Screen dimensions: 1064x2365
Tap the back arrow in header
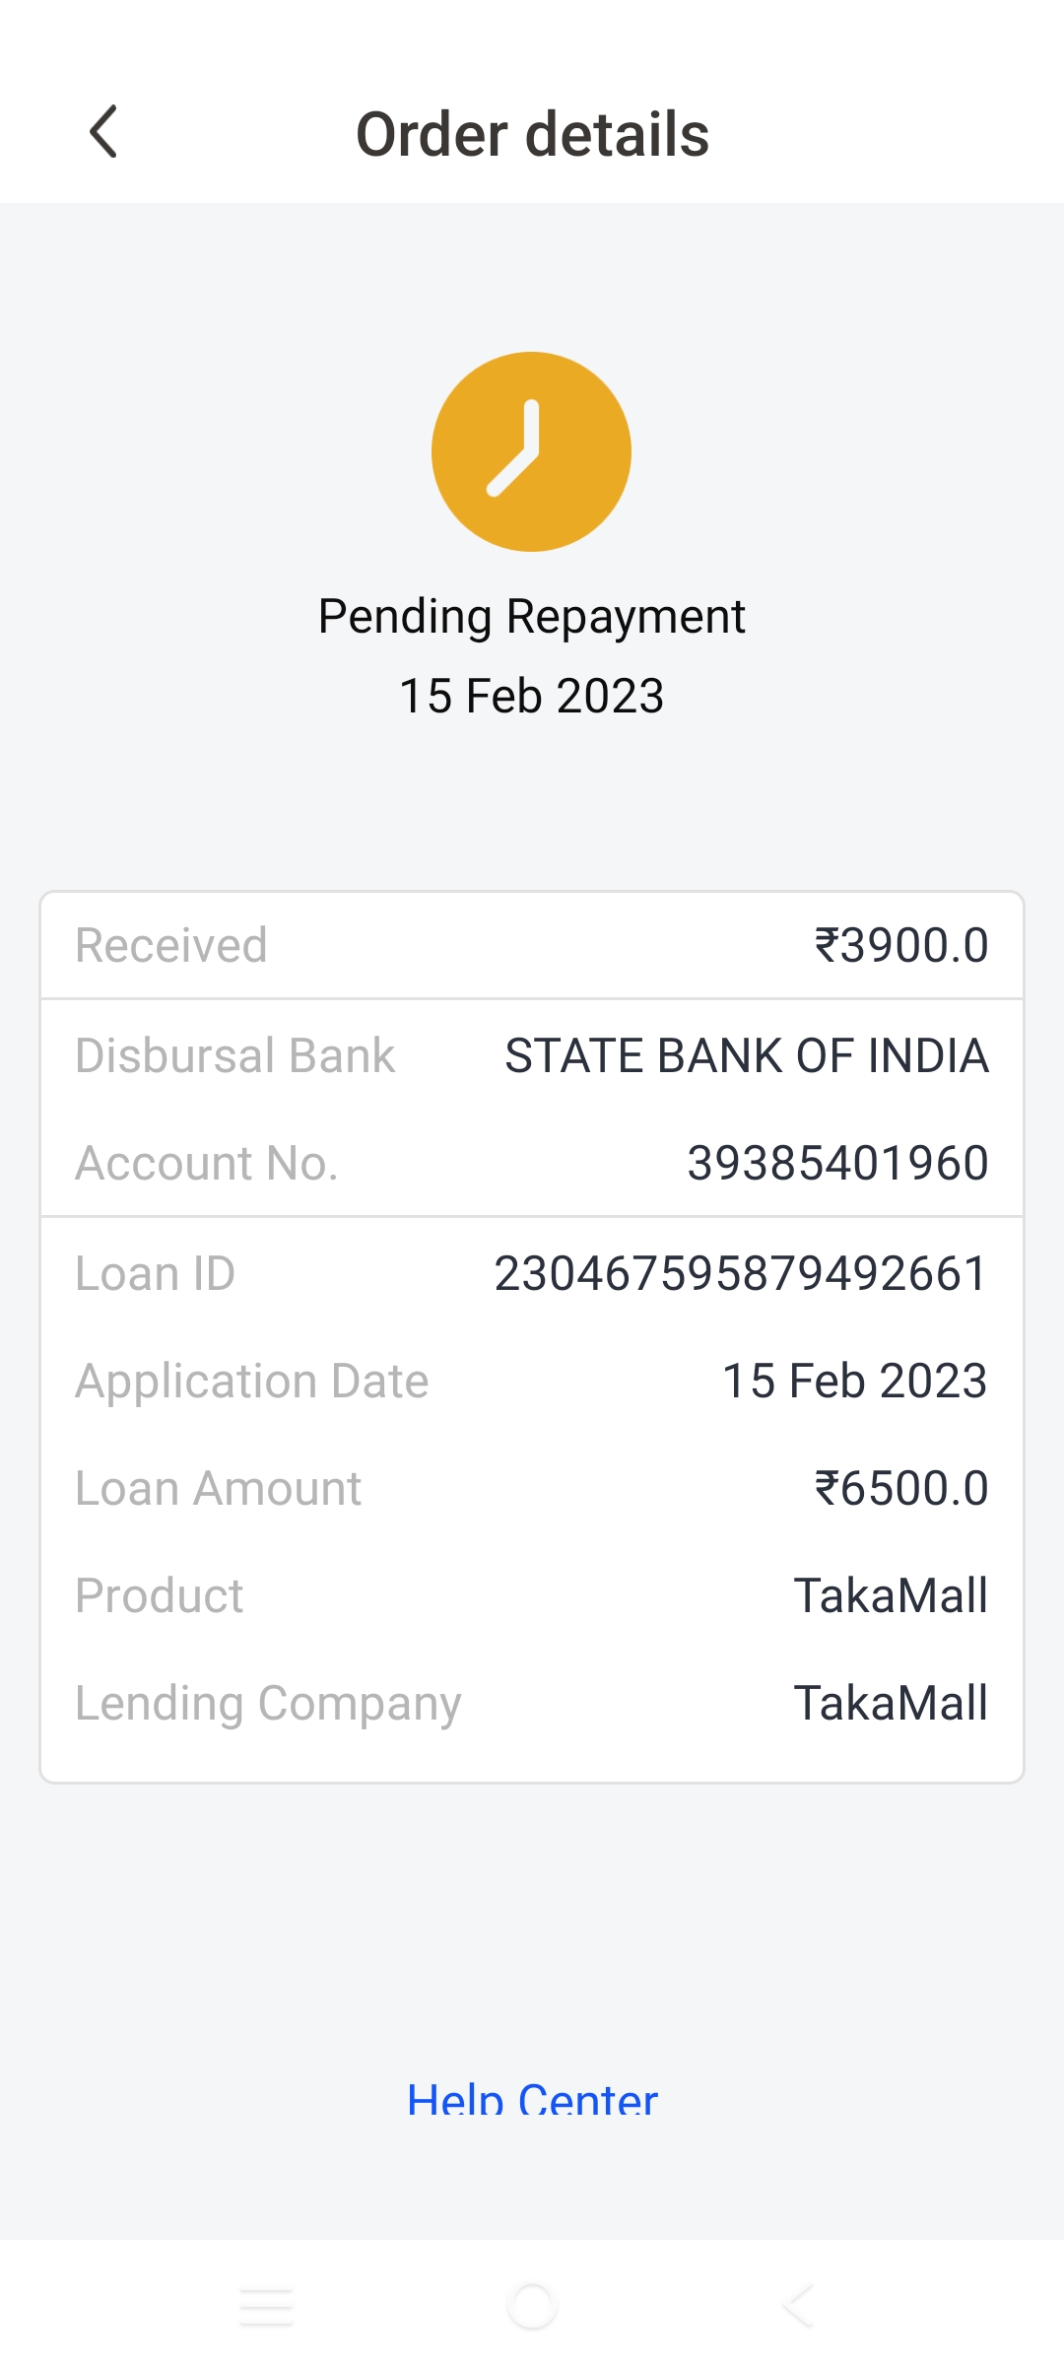pyautogui.click(x=103, y=132)
